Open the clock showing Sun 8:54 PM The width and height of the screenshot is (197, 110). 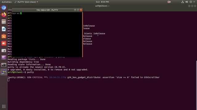[102, 2]
